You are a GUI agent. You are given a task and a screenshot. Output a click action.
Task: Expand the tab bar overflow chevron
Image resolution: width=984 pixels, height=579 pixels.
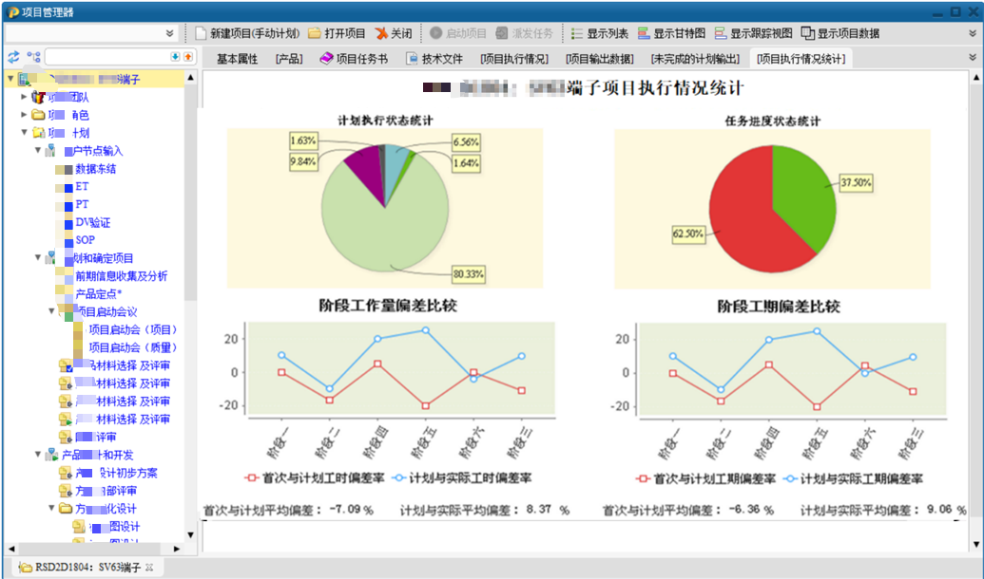pos(972,57)
